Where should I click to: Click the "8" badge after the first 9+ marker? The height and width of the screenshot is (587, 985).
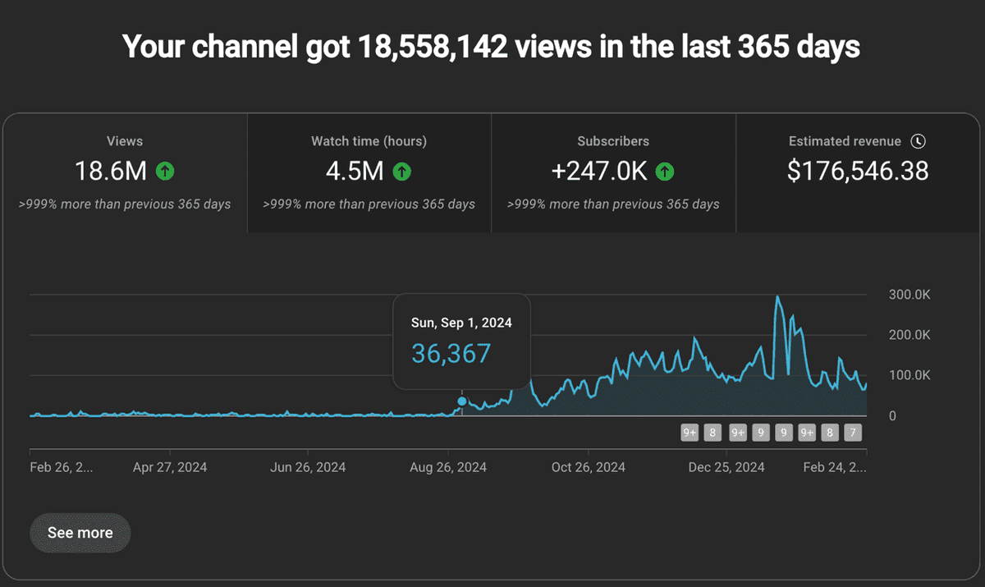click(712, 433)
